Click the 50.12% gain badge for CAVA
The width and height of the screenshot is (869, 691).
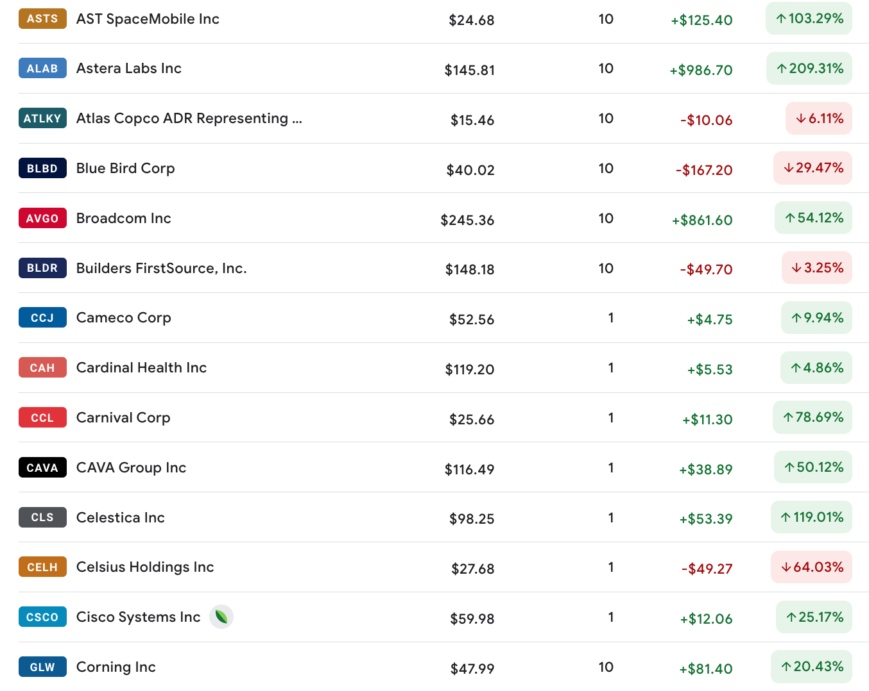pyautogui.click(x=813, y=467)
